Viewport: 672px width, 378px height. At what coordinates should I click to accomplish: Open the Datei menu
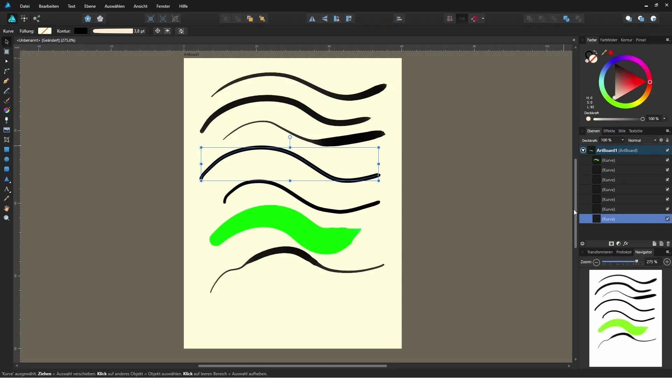25,6
